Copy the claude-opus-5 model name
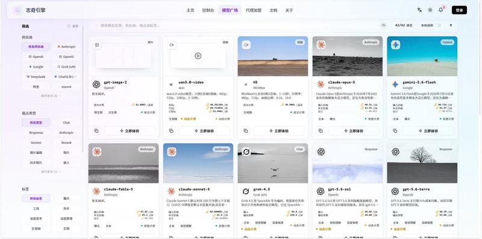This screenshot has width=482, height=239. point(321,131)
